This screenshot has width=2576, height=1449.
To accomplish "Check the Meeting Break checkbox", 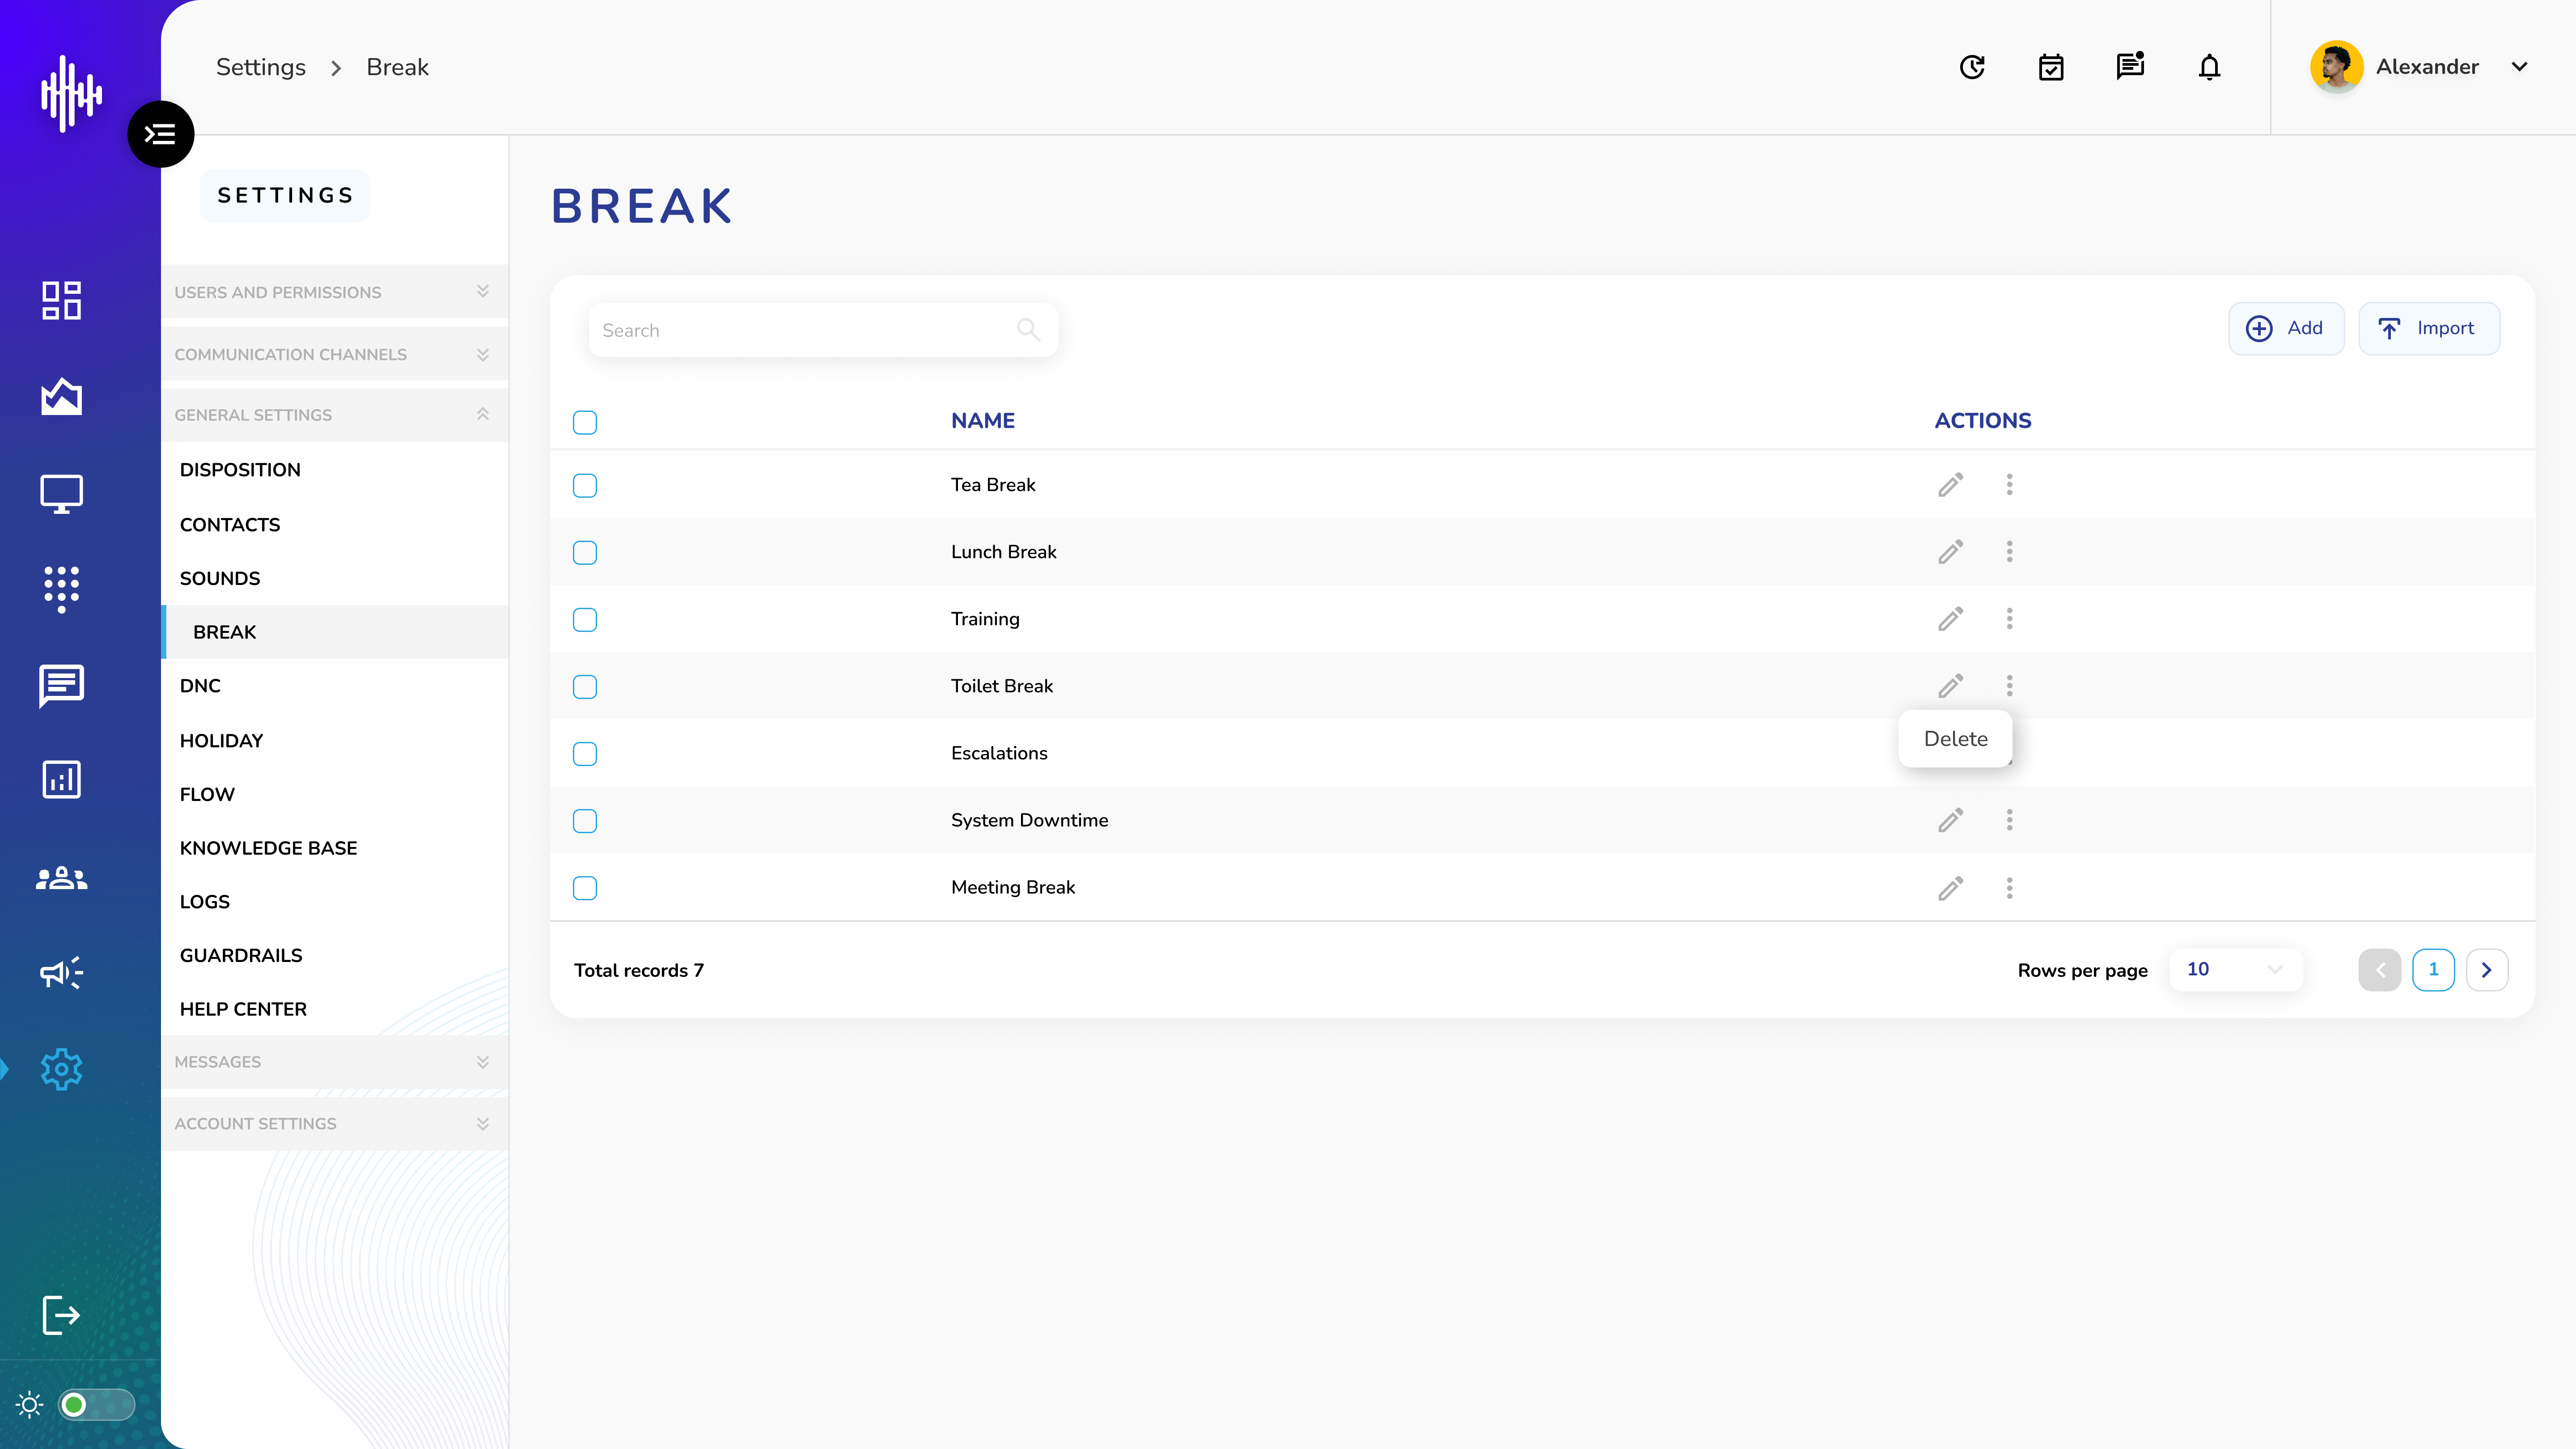I will (x=585, y=888).
